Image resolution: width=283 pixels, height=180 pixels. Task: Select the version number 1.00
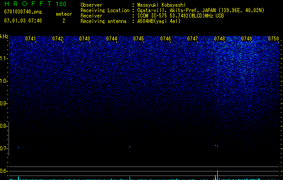click(61, 4)
